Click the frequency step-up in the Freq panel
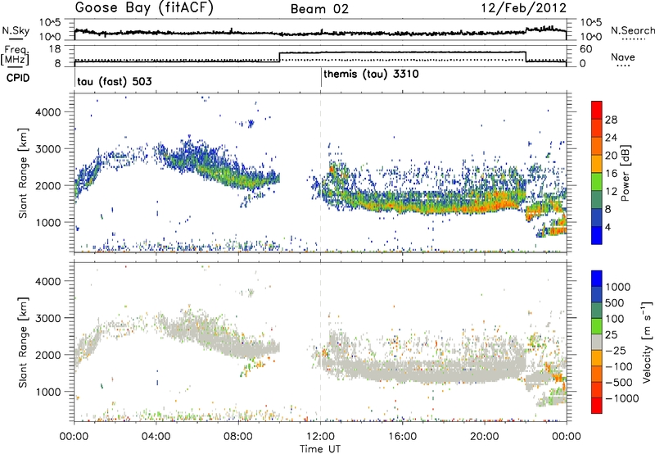655x454 pixels. [279, 57]
